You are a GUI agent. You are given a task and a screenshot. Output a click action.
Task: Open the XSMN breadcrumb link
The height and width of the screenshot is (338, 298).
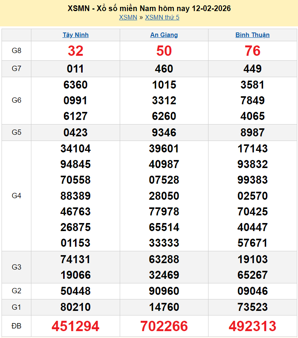pos(128,18)
